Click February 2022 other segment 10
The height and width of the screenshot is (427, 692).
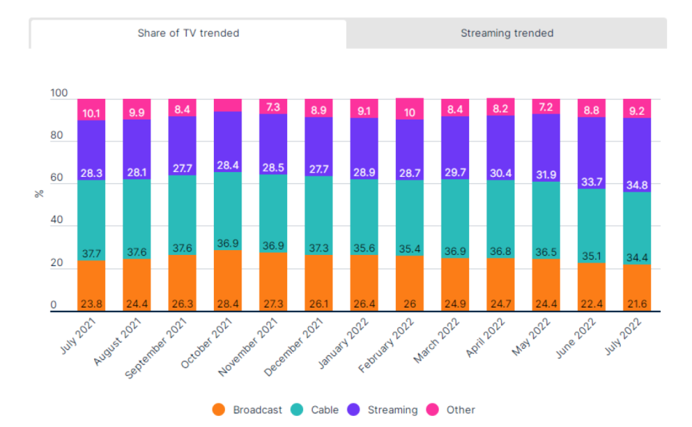(x=410, y=109)
